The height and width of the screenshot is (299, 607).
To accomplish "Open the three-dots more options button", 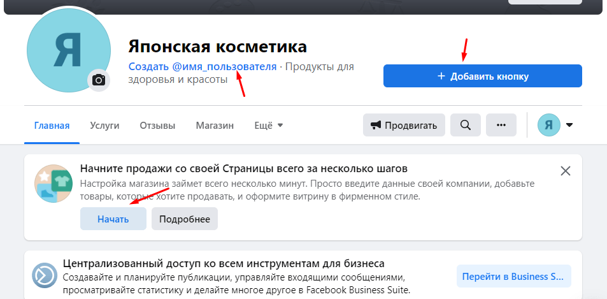I will coord(501,125).
